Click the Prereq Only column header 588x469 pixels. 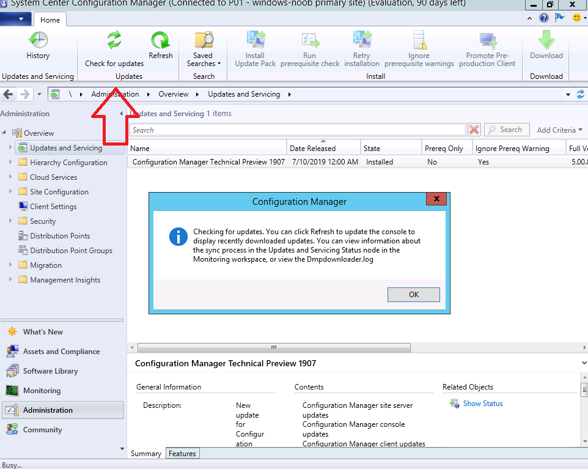click(x=446, y=148)
